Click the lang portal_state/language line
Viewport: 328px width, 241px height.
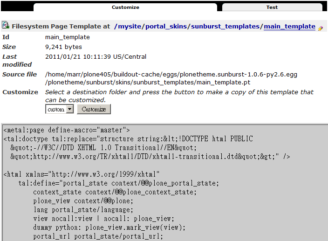point(83,210)
